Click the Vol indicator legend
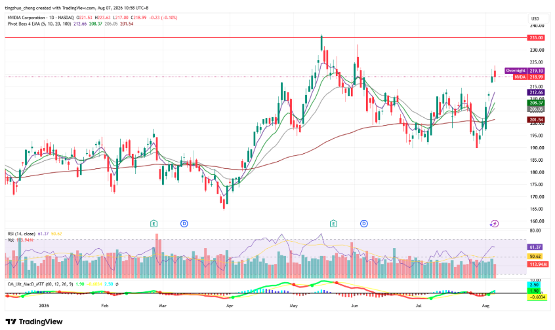The height and width of the screenshot is (330, 555). point(11,240)
